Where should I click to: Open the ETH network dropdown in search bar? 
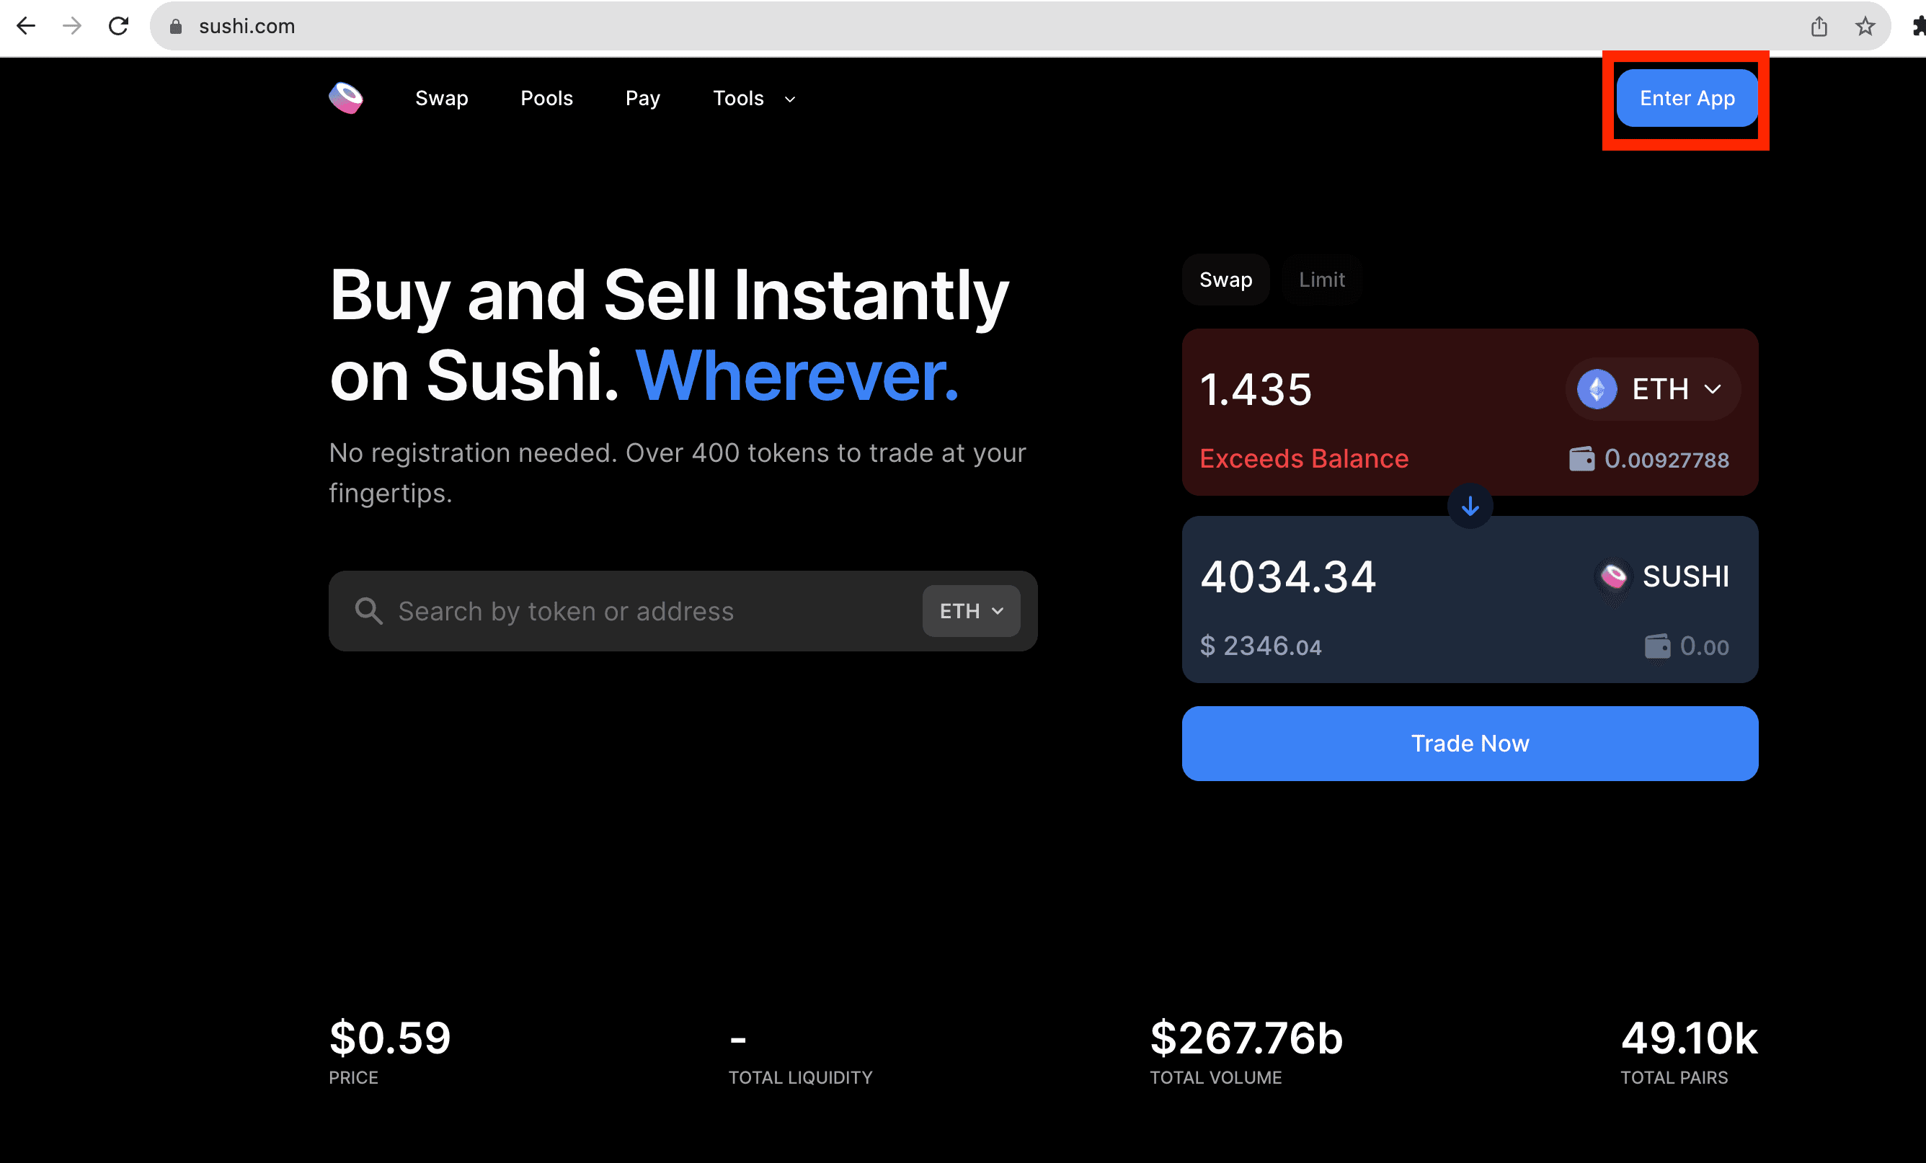(971, 611)
